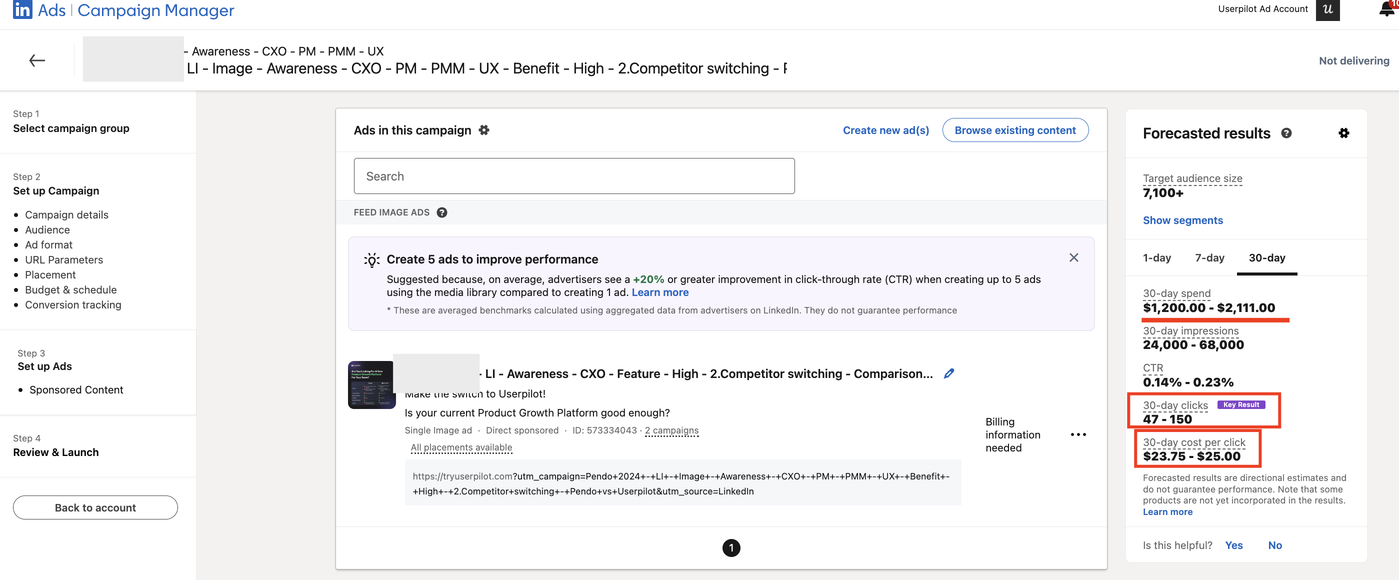Screen dimensions: 1399x580
Task: Click 'Create new ad(s)'
Action: 886,130
